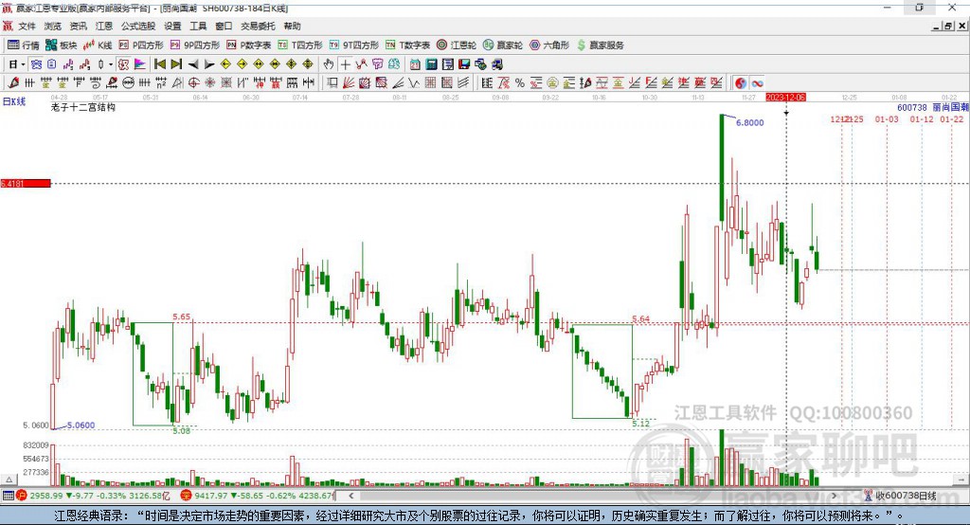Jump to first bar icon
This screenshot has height=525, width=970.
click(159, 64)
